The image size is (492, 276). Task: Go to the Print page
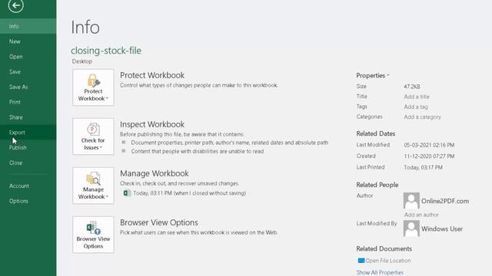point(28,102)
